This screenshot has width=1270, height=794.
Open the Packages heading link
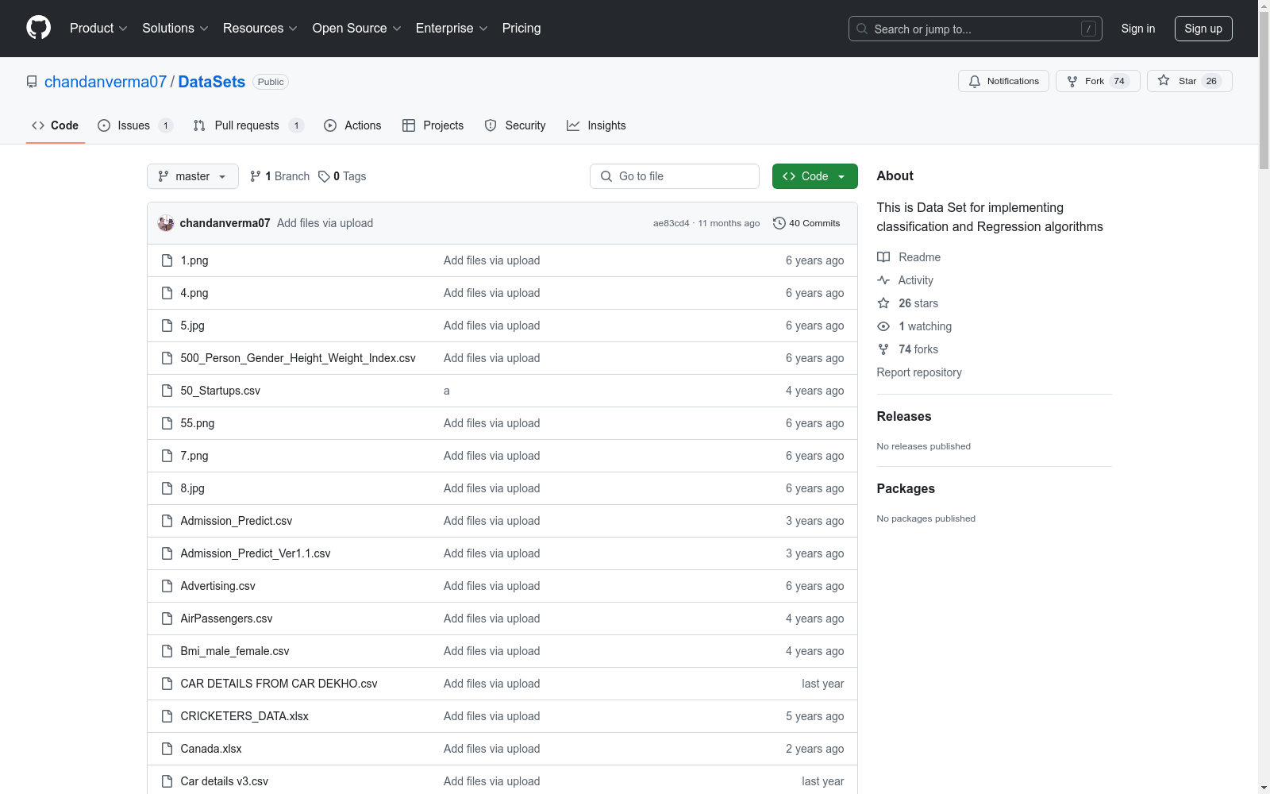pyautogui.click(x=906, y=488)
